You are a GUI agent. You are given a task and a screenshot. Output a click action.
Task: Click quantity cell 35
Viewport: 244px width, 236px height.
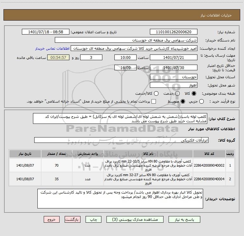coord(57,179)
